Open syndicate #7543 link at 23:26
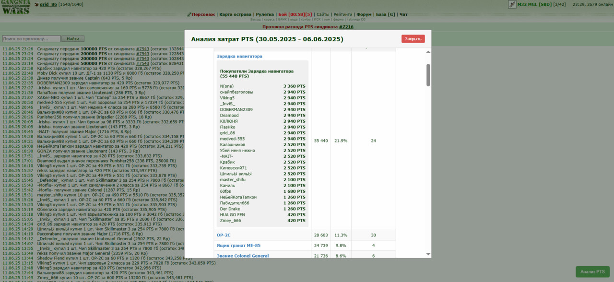 click(142, 49)
